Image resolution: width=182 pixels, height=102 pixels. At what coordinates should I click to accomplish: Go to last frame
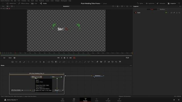71,58
